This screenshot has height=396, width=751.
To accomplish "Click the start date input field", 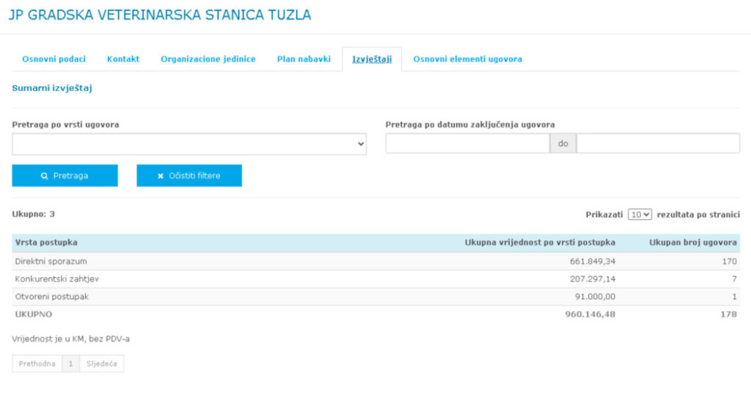I will [x=467, y=144].
